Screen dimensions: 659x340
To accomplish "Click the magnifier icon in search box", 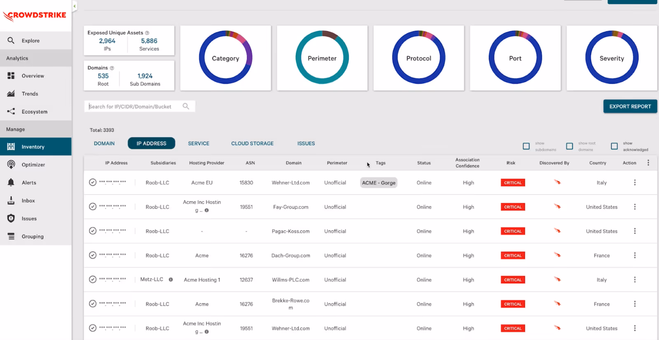I will pos(186,106).
